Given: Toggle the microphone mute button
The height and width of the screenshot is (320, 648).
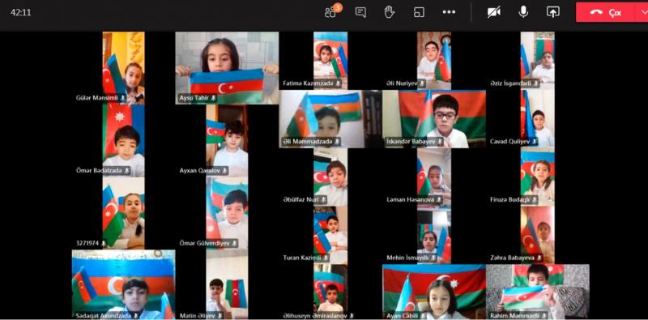Looking at the screenshot, I should click(x=523, y=12).
